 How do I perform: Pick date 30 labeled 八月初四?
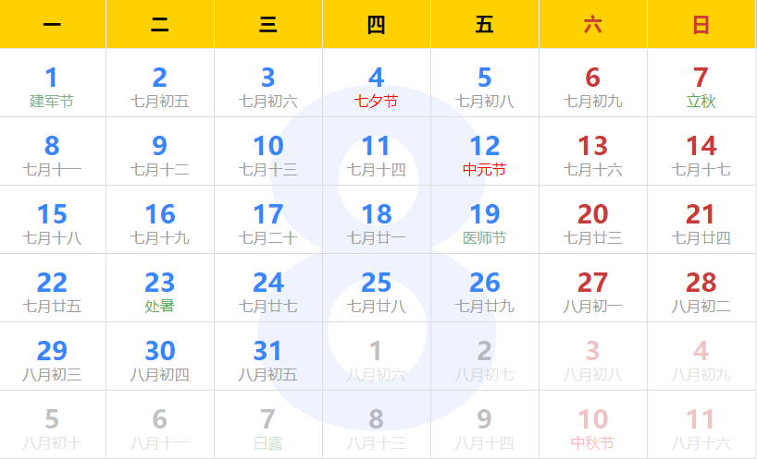[160, 358]
